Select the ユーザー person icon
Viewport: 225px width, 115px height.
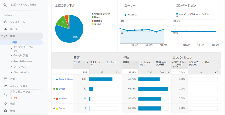[6, 29]
